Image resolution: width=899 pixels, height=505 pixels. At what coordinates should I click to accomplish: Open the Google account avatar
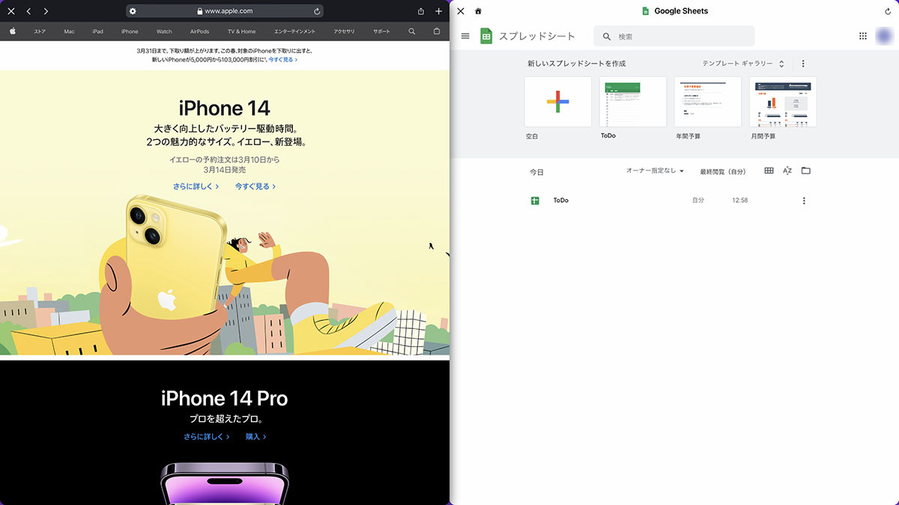pos(883,36)
